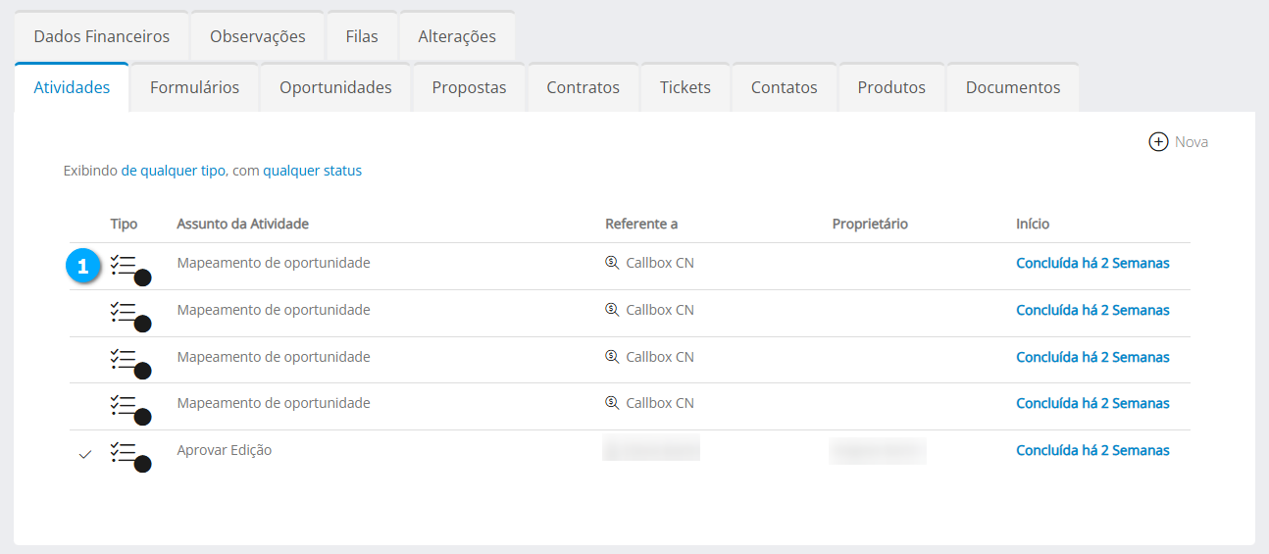
Task: Switch to the Oportunidades tab
Action: 335,87
